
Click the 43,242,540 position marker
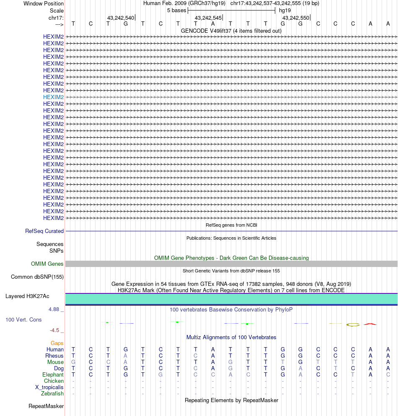click(x=121, y=18)
